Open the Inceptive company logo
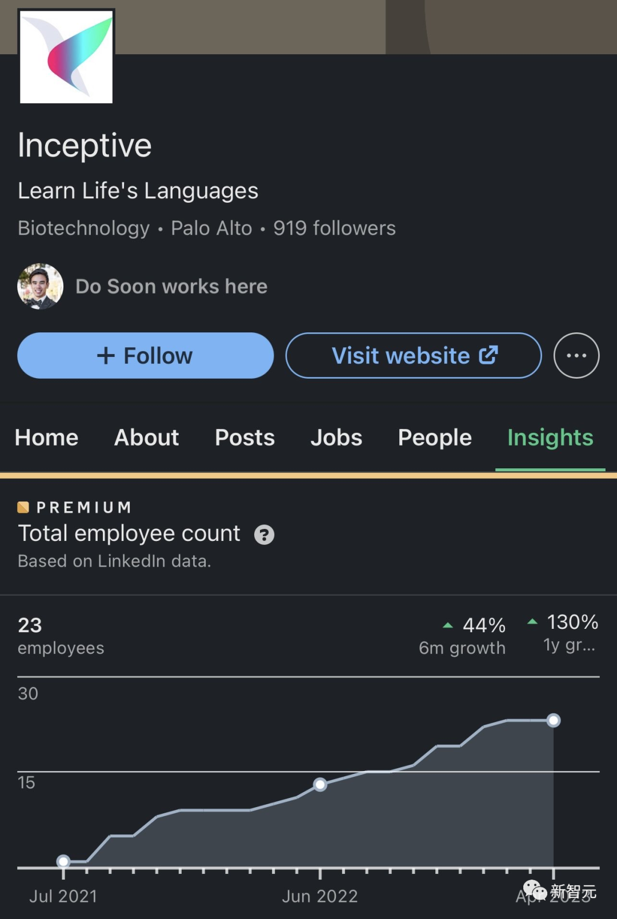The image size is (617, 919). [66, 57]
